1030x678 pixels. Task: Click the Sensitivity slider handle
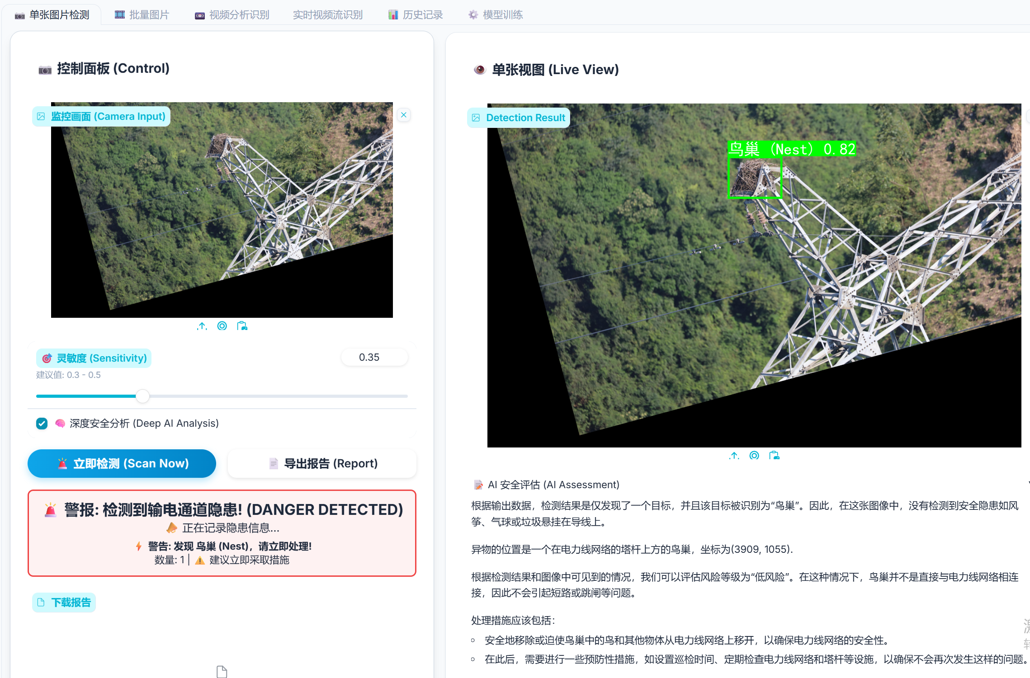click(x=142, y=396)
